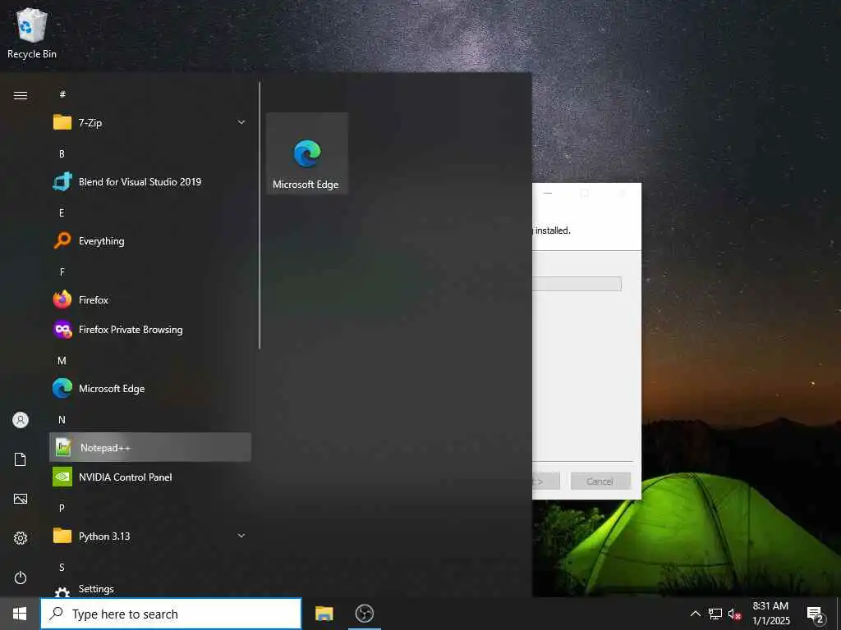
Task: Open the Everything search app
Action: pos(150,241)
